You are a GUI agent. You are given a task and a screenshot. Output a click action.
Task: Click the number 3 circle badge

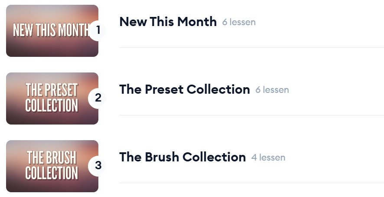[98, 166]
